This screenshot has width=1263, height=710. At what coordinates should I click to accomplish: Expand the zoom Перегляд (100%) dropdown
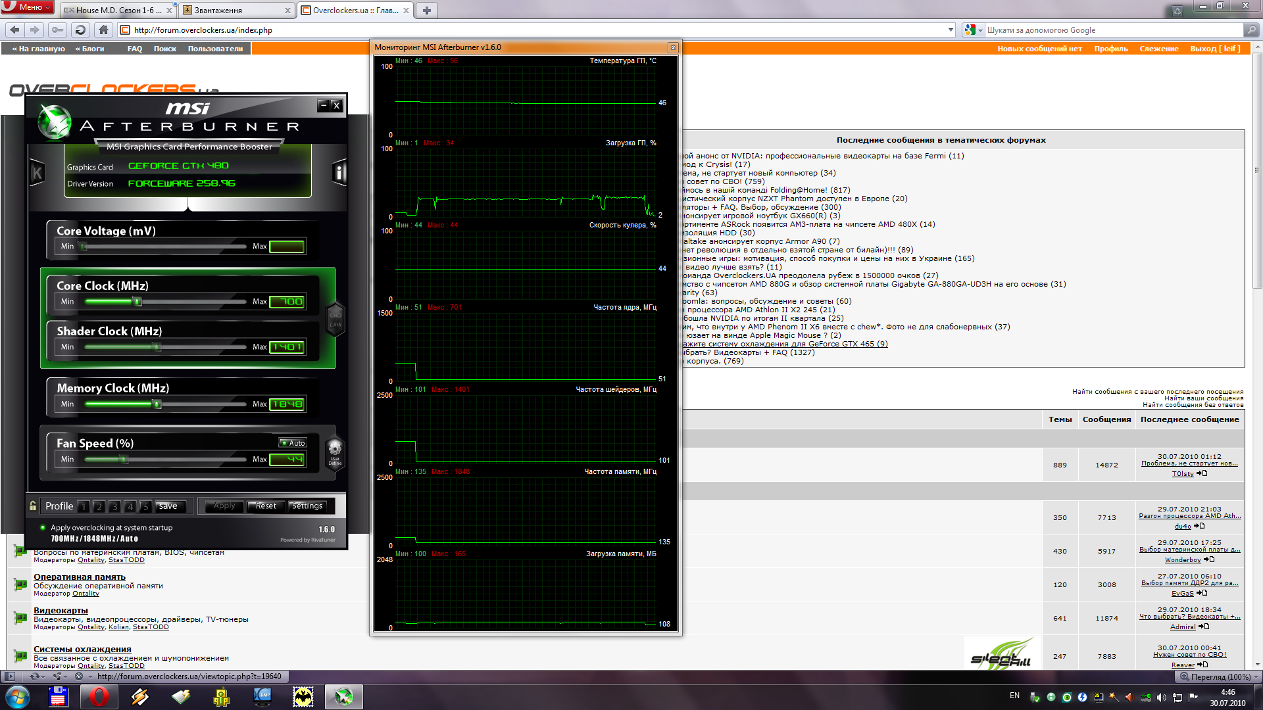tap(1256, 676)
